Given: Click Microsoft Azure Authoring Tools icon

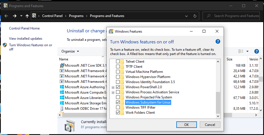Looking at the screenshot, I should (x=62, y=87).
